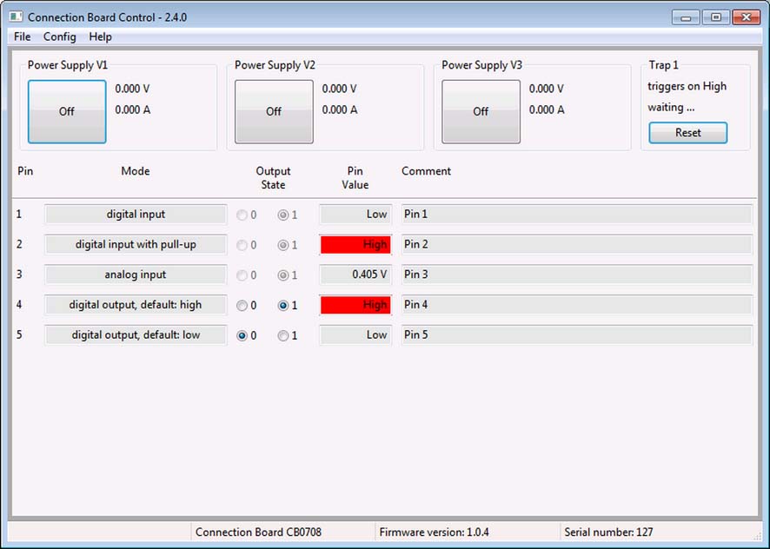The width and height of the screenshot is (770, 549).
Task: Turn on Power Supply V3
Action: (x=481, y=111)
